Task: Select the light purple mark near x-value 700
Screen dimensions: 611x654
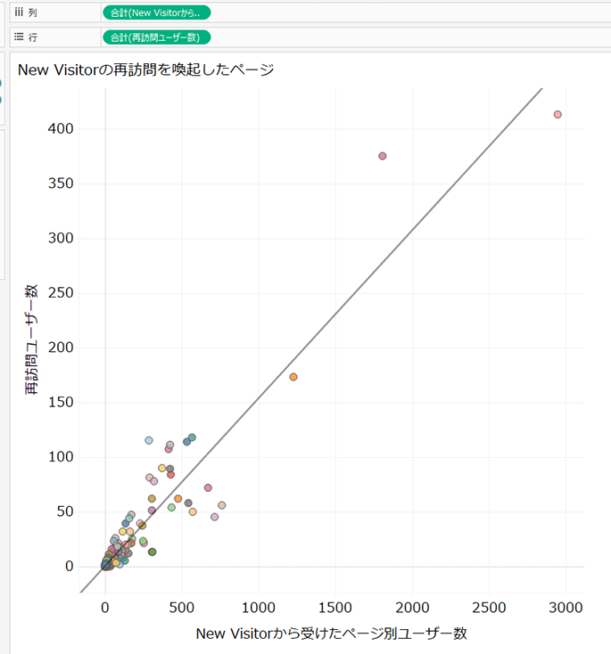Action: point(214,517)
